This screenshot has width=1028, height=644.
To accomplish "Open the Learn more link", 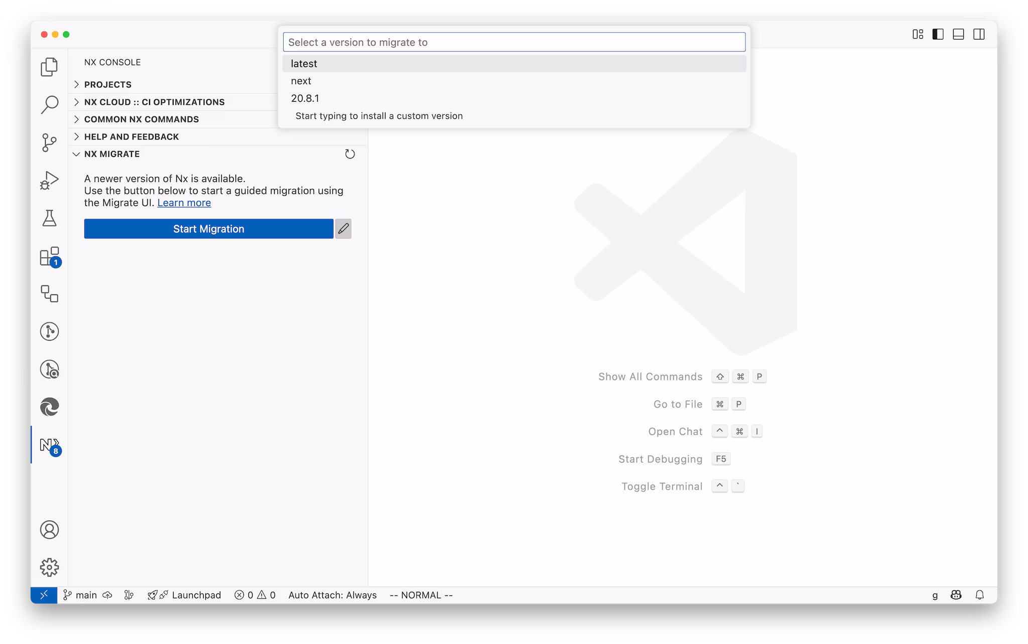I will click(x=184, y=203).
